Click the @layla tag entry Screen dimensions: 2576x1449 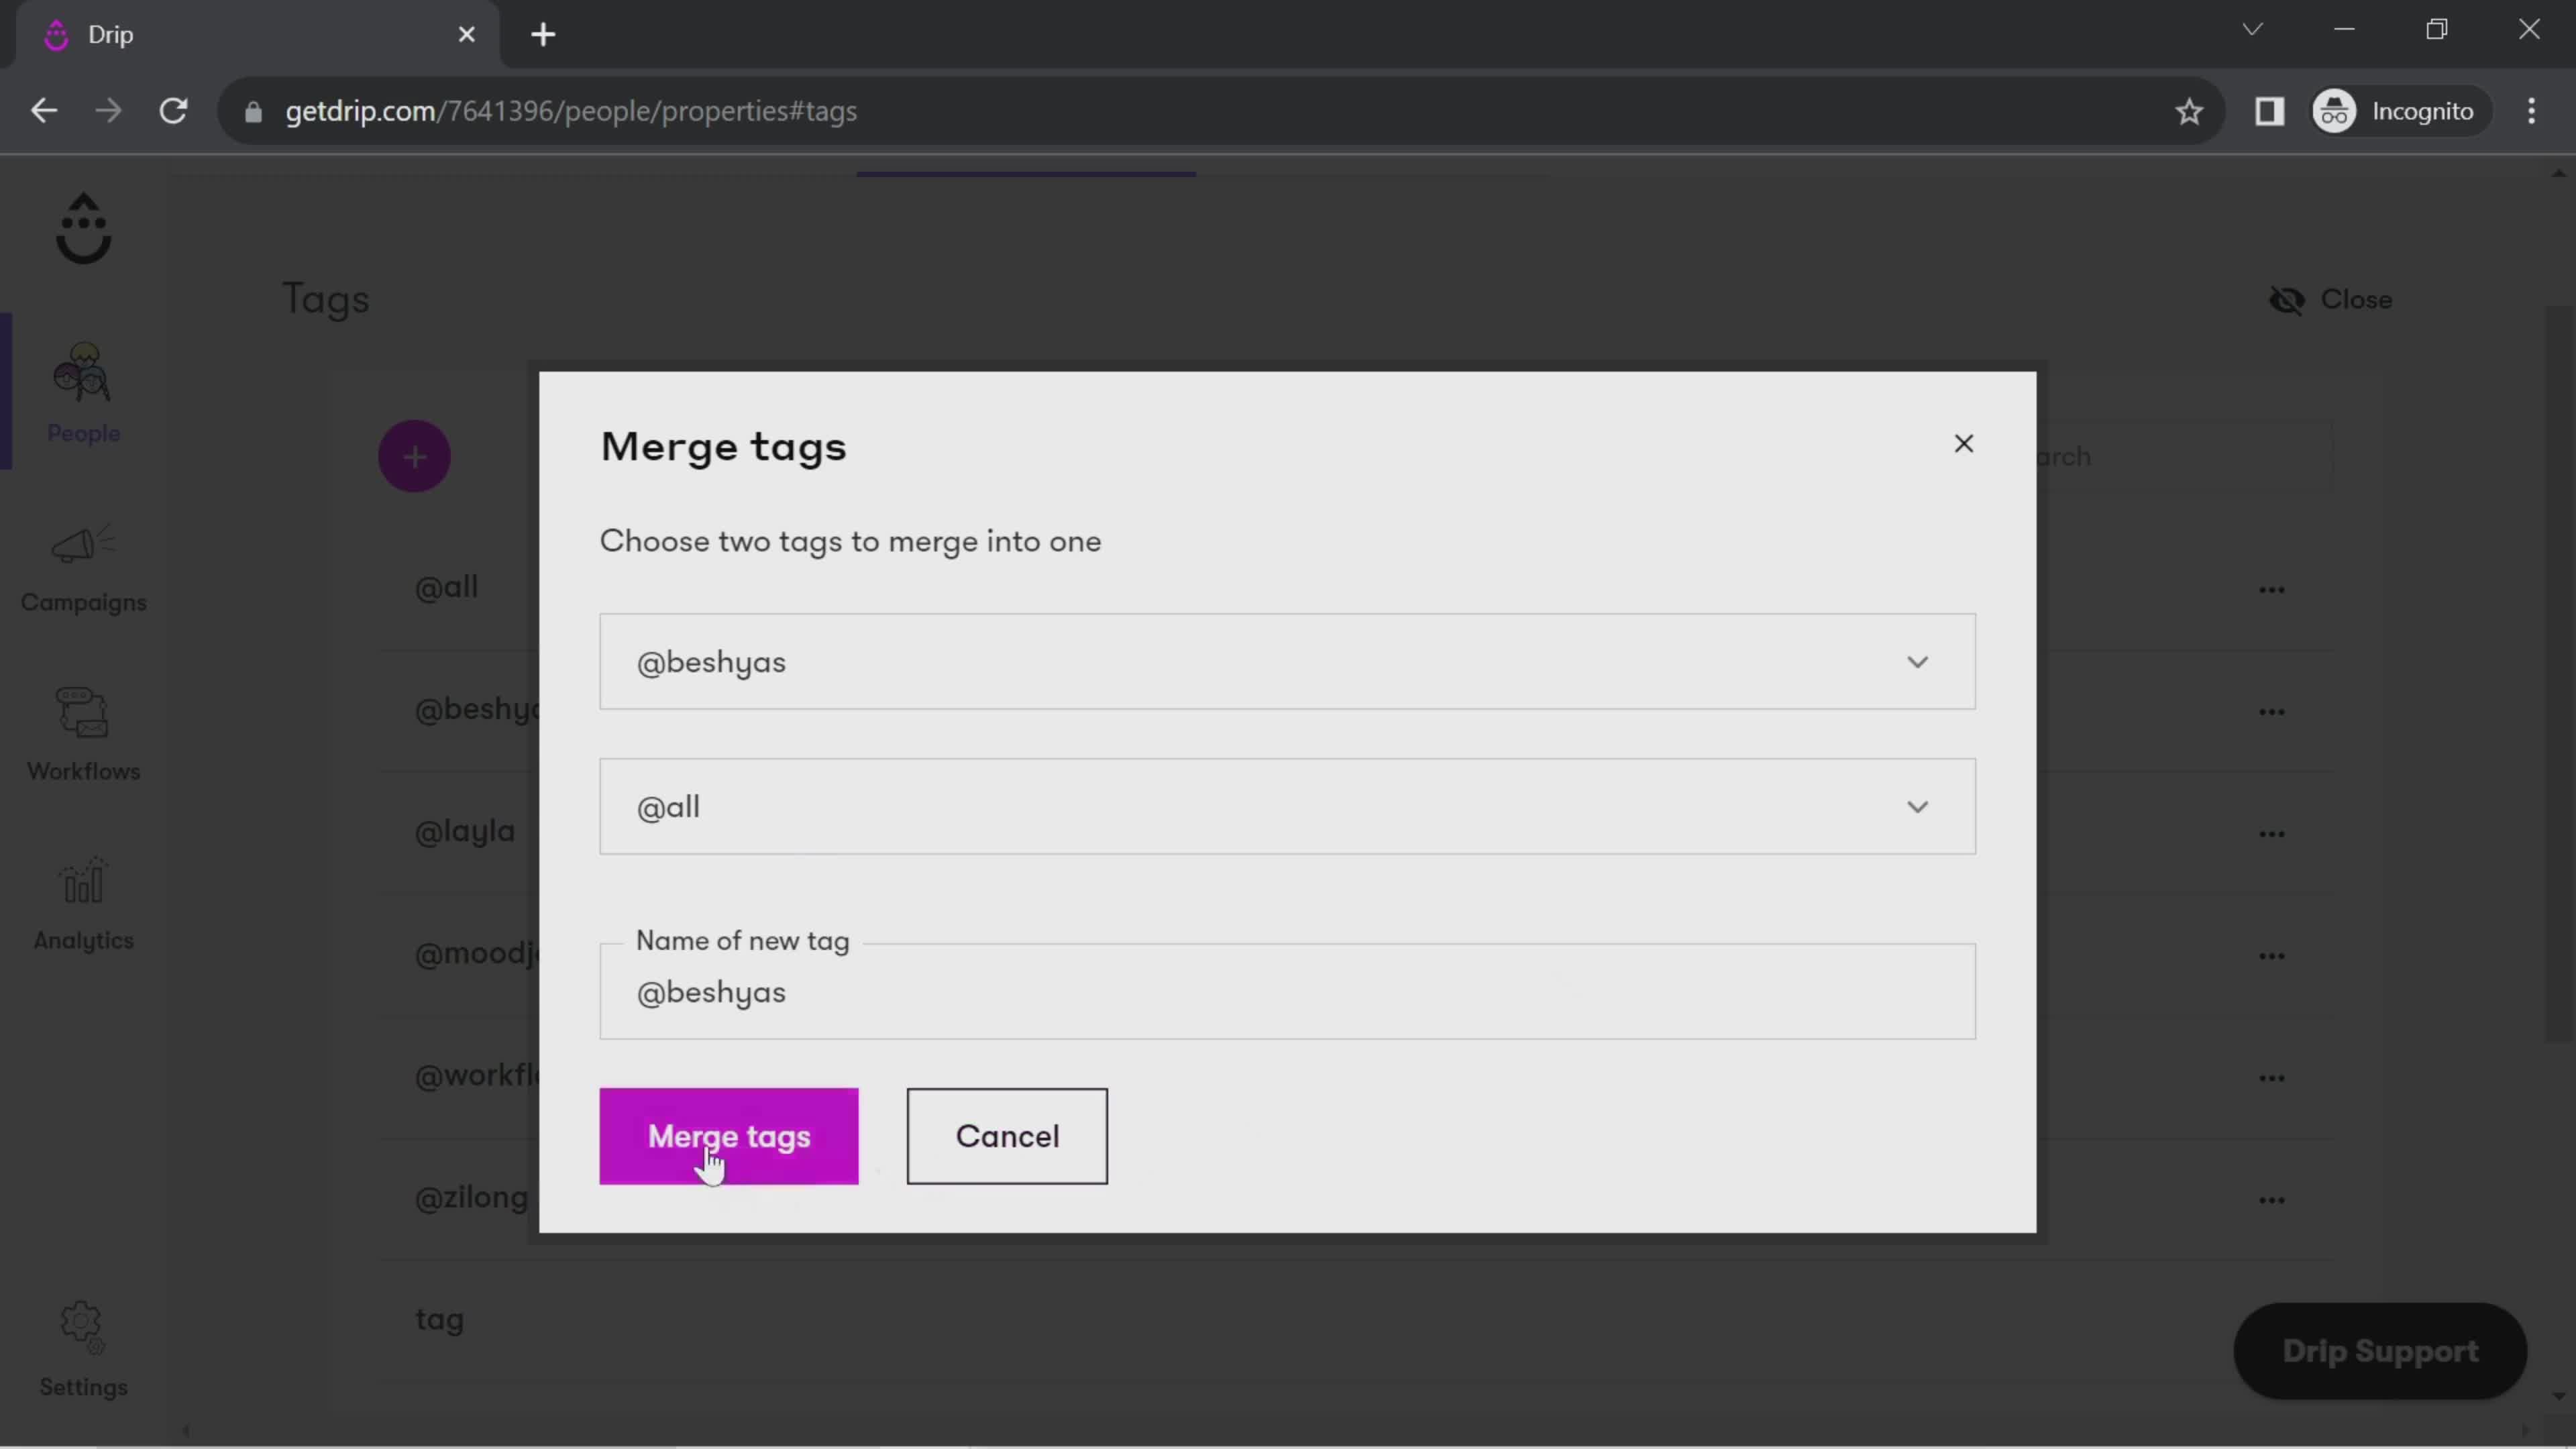point(466,830)
